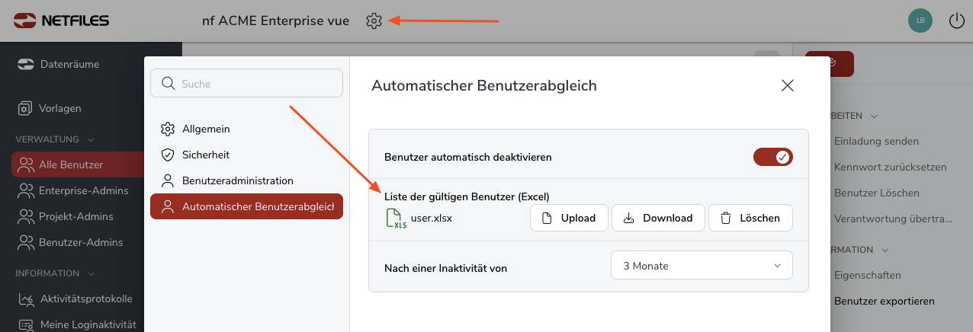Open Enterprise-Admins in the sidebar
Screen dimensions: 973x332
(82, 190)
